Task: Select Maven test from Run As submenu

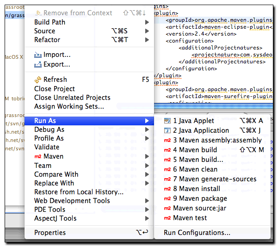Action: 190,218
